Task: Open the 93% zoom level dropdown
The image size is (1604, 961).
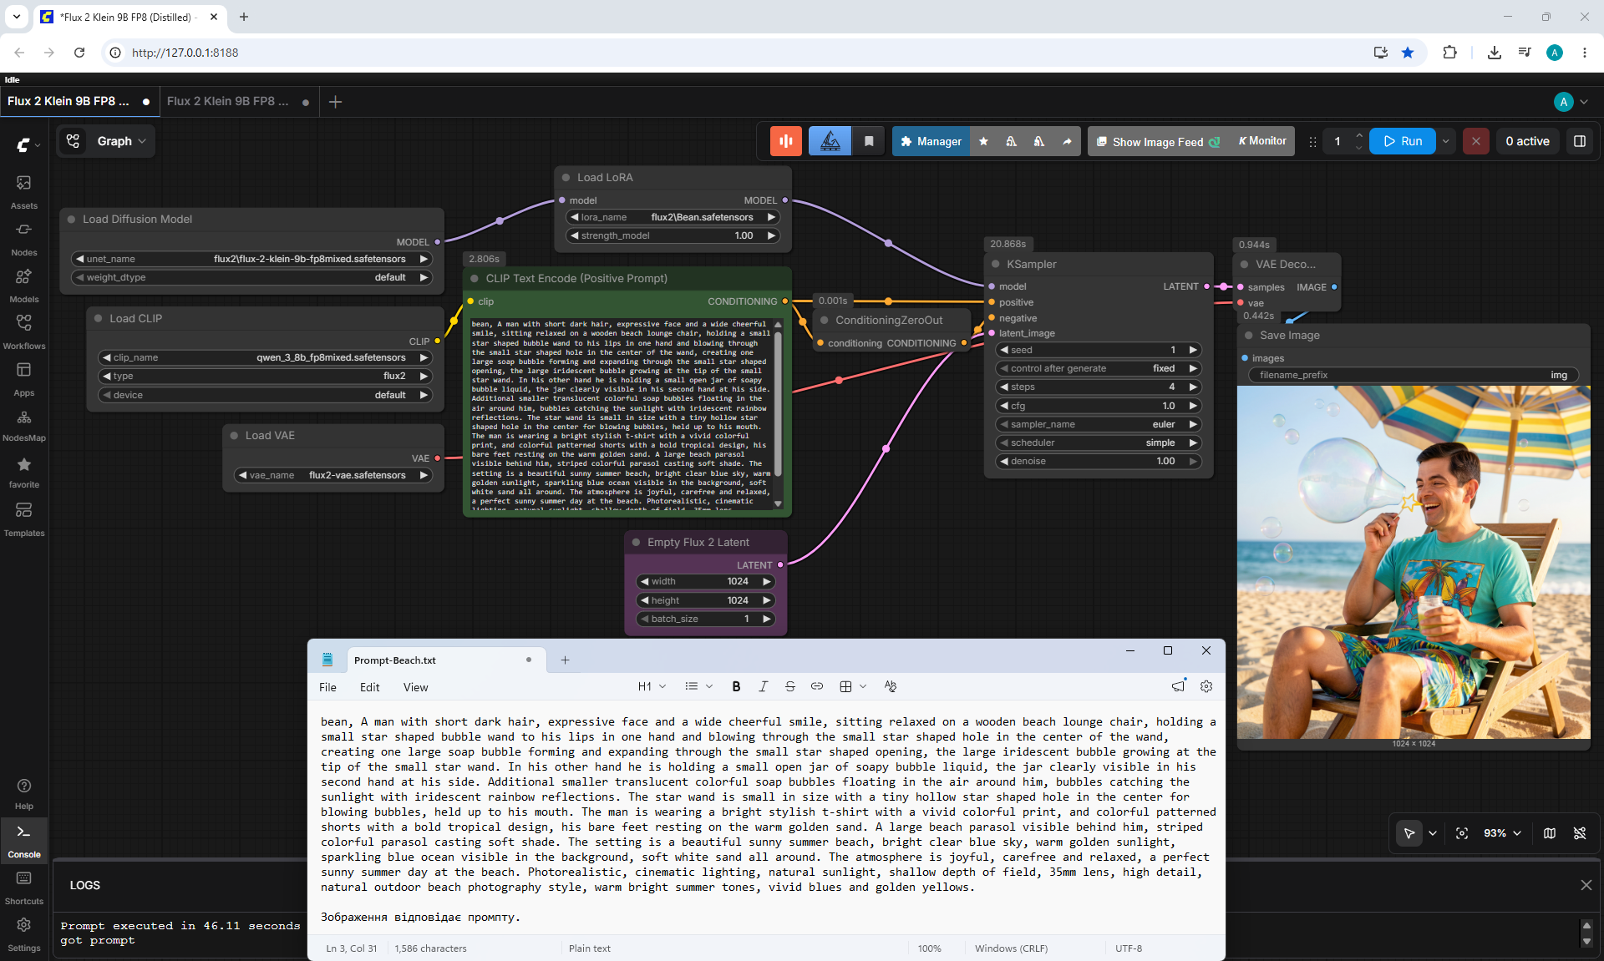Action: [1502, 833]
